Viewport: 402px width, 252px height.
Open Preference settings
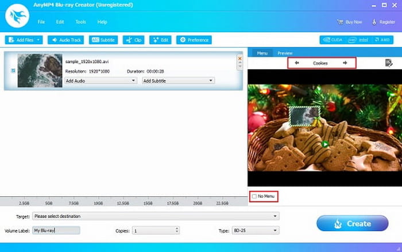(x=194, y=40)
